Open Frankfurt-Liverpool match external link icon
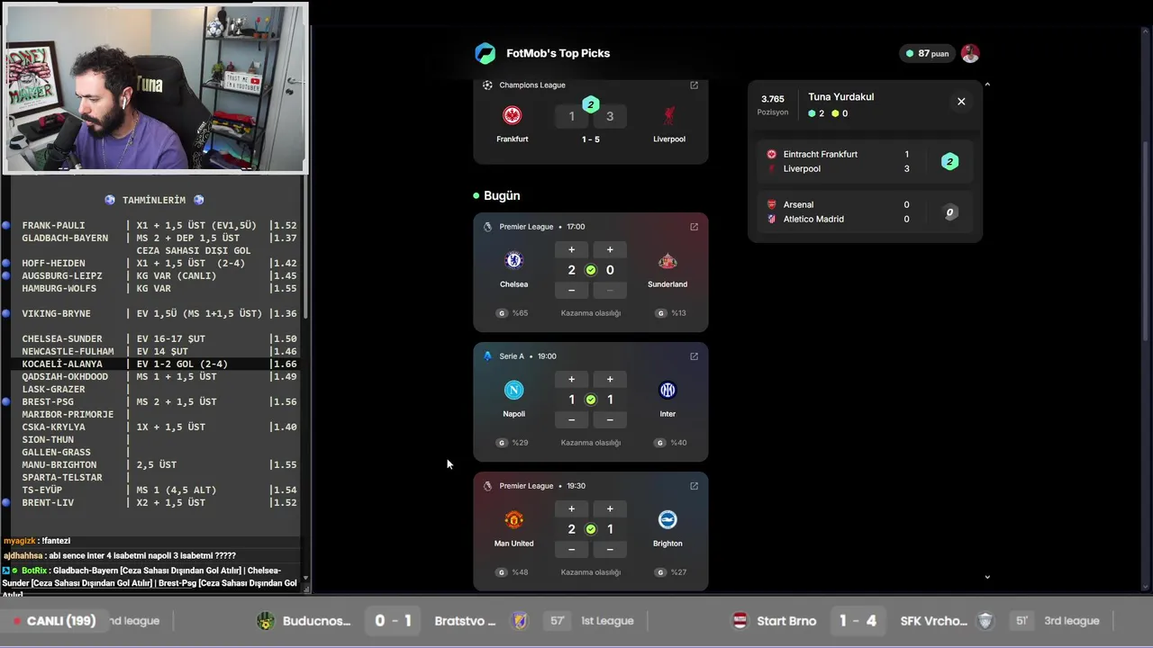 click(694, 85)
